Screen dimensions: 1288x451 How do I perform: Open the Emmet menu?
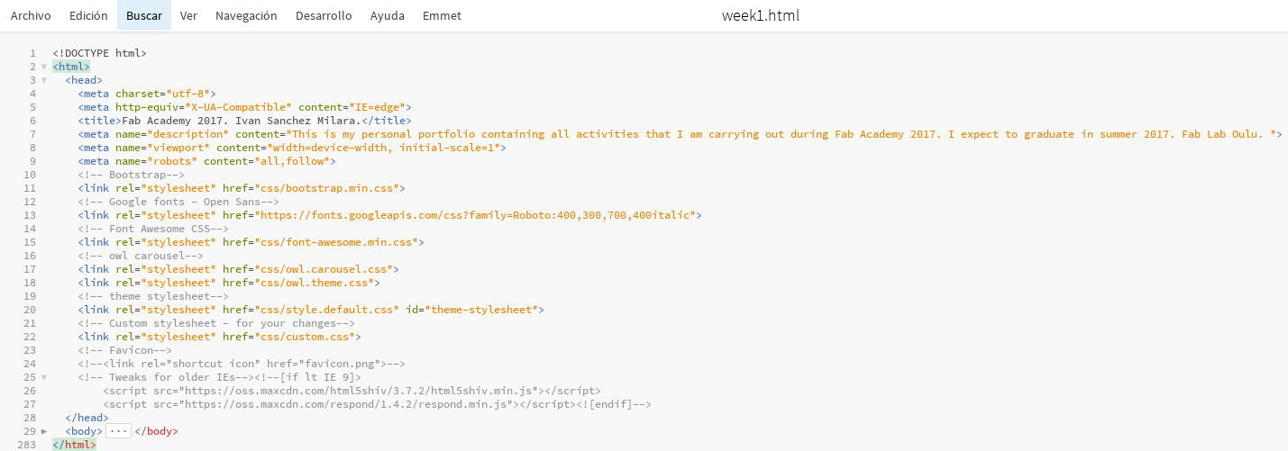coord(441,15)
